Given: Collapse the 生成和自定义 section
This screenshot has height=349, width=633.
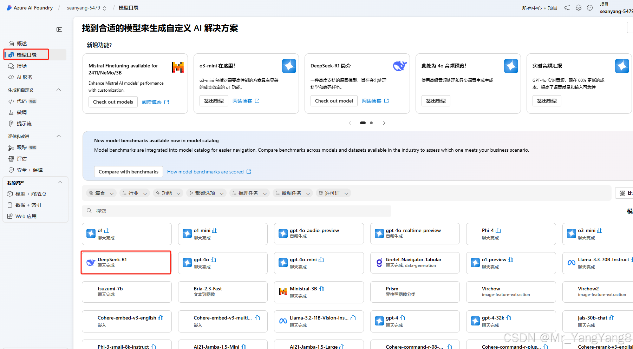Looking at the screenshot, I should pyautogui.click(x=59, y=90).
